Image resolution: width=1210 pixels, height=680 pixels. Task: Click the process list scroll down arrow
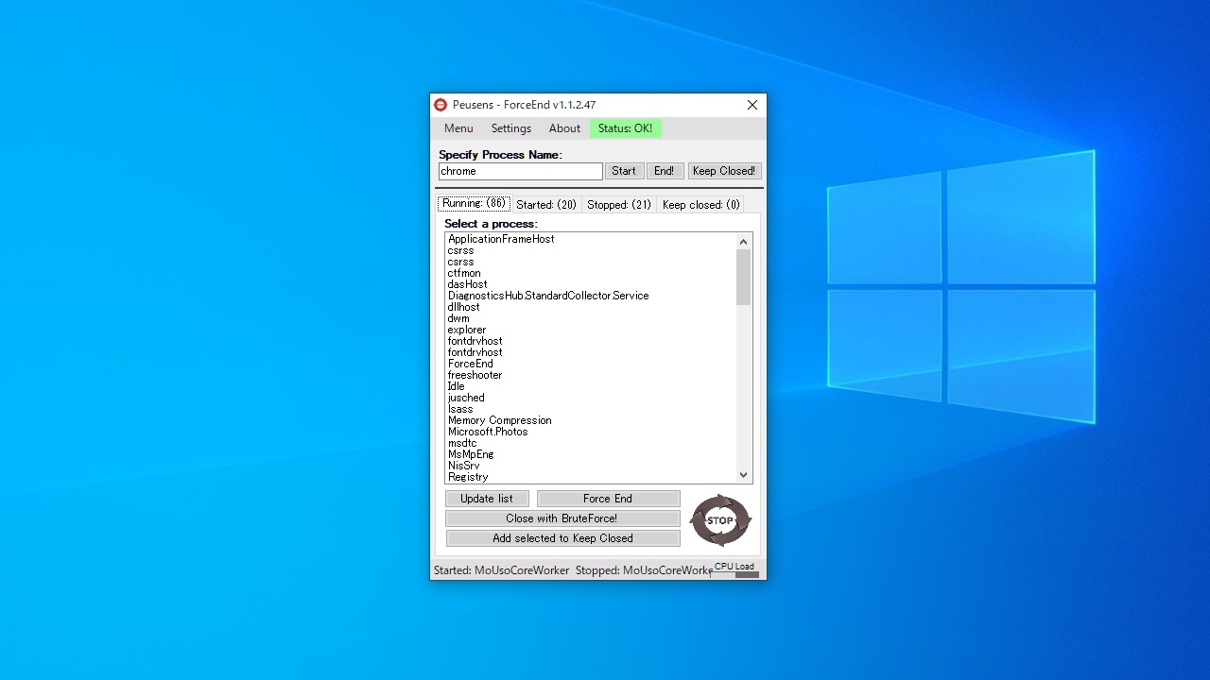tap(743, 475)
